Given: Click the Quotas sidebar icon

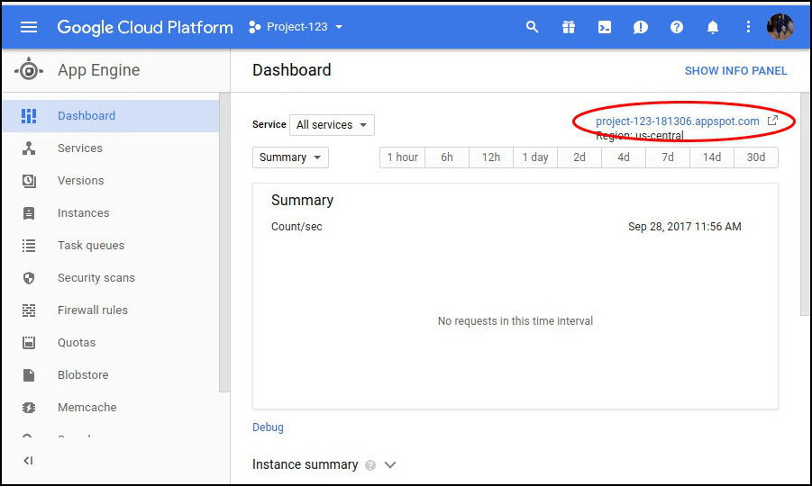Looking at the screenshot, I should pyautogui.click(x=29, y=343).
